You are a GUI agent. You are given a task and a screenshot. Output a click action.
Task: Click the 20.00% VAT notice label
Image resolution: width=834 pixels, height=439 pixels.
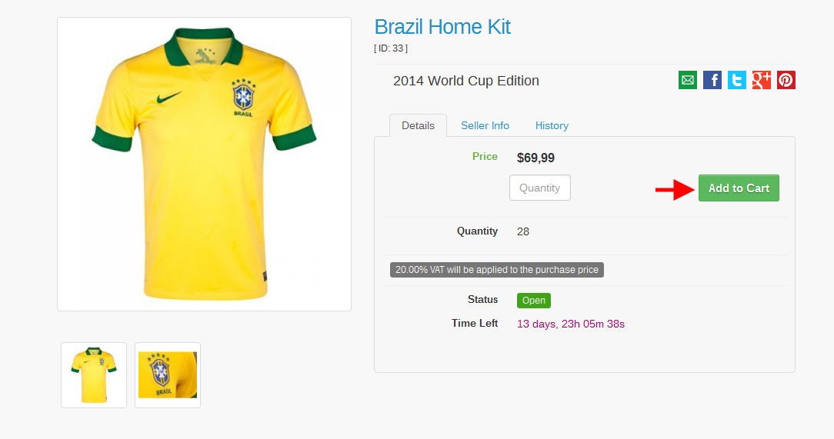(496, 270)
